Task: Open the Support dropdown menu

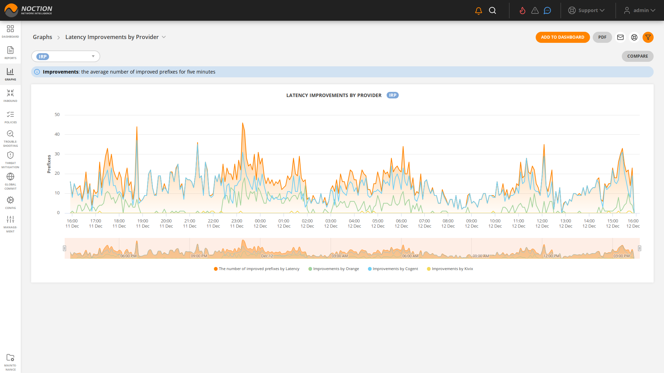Action: tap(587, 10)
